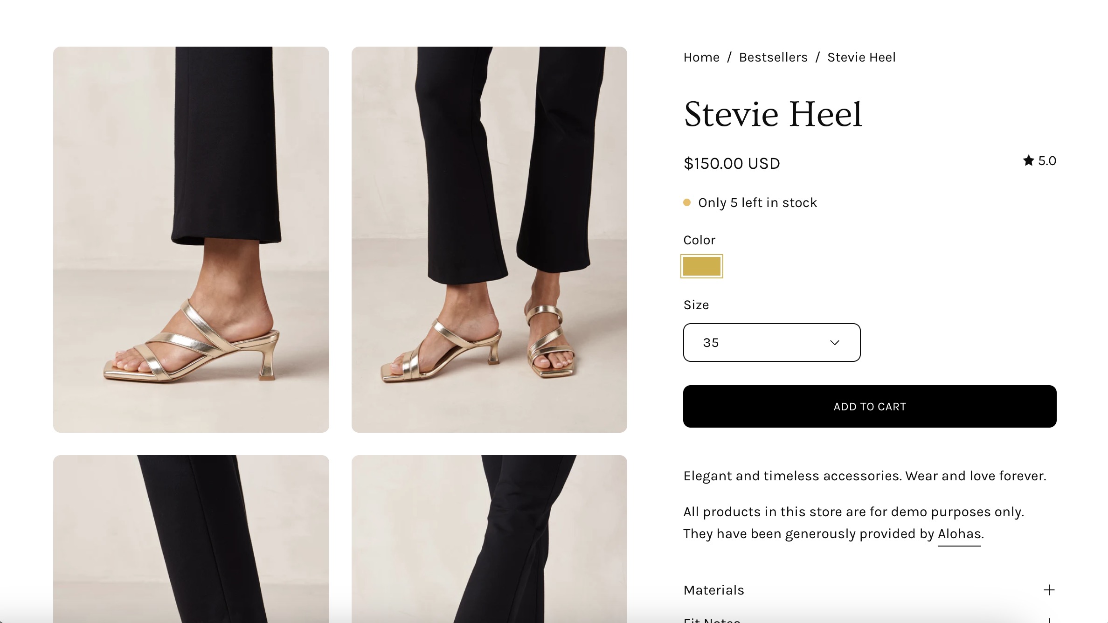1108x623 pixels.
Task: View the bottom-left product image
Action: 191,539
